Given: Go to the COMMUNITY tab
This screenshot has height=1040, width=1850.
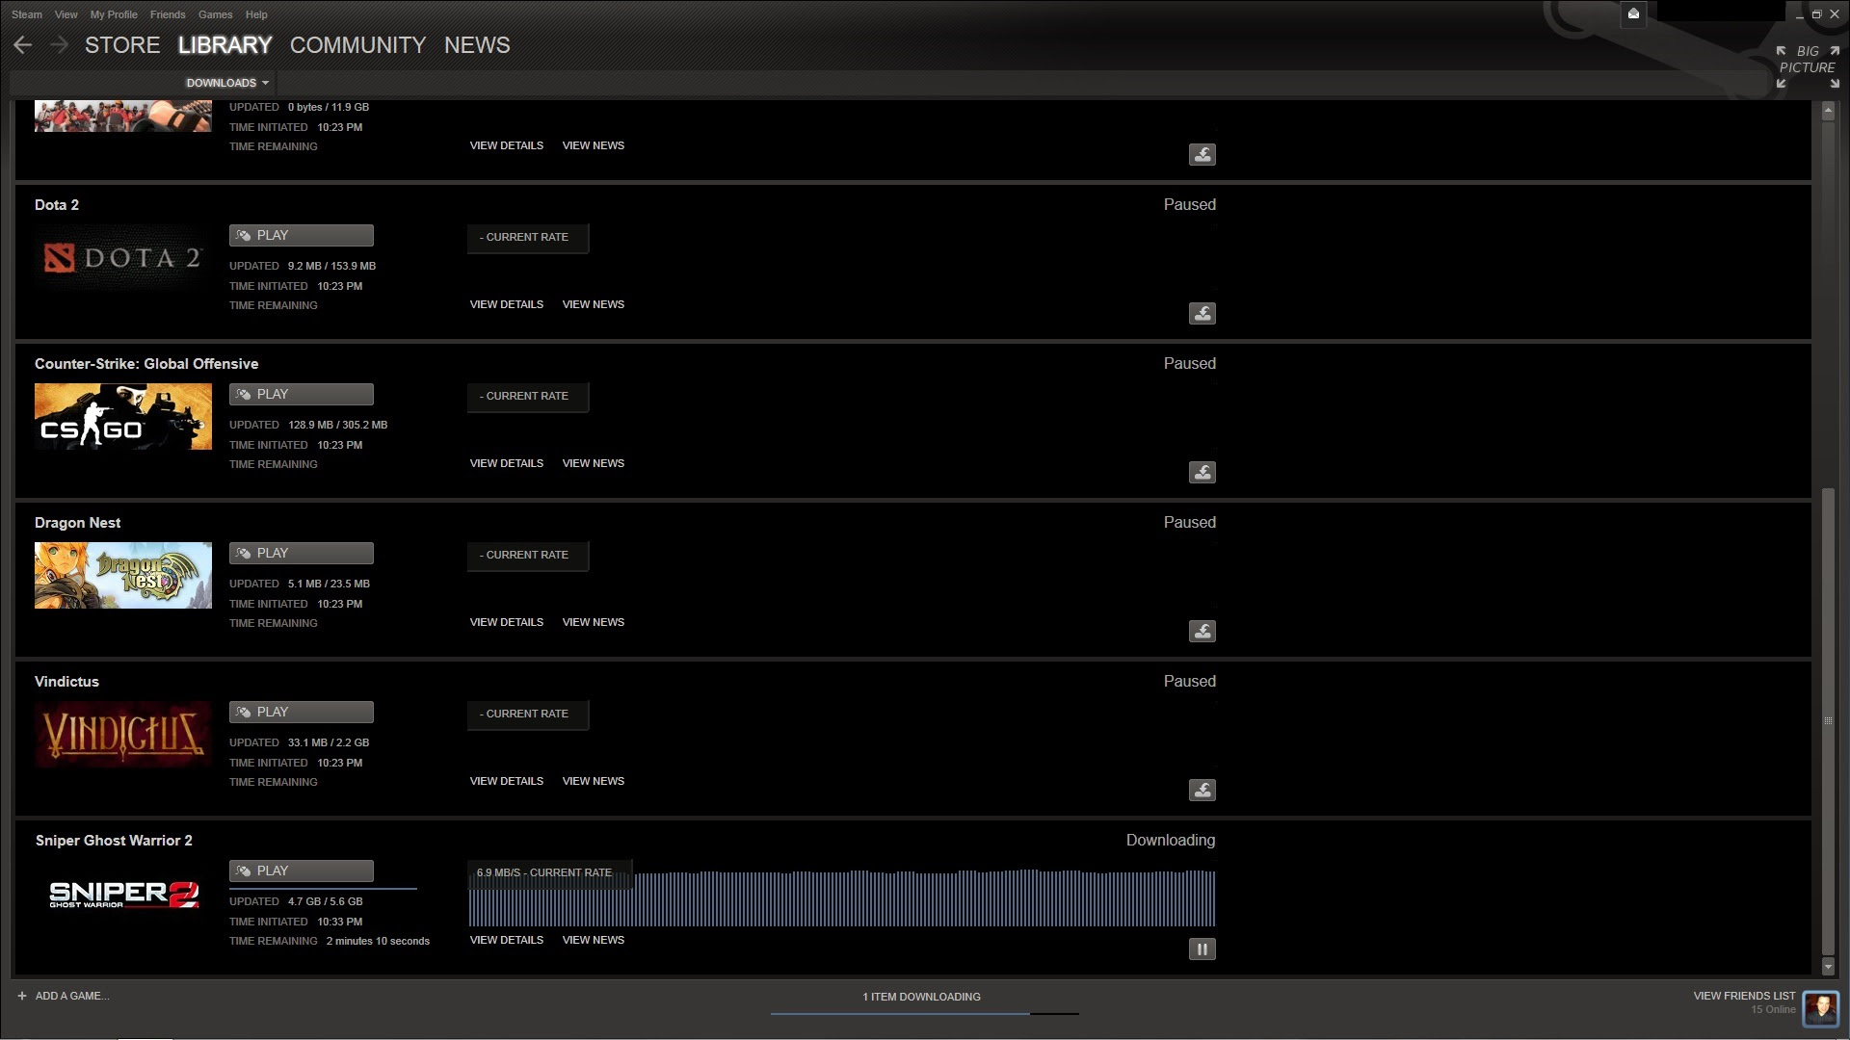Looking at the screenshot, I should [357, 45].
